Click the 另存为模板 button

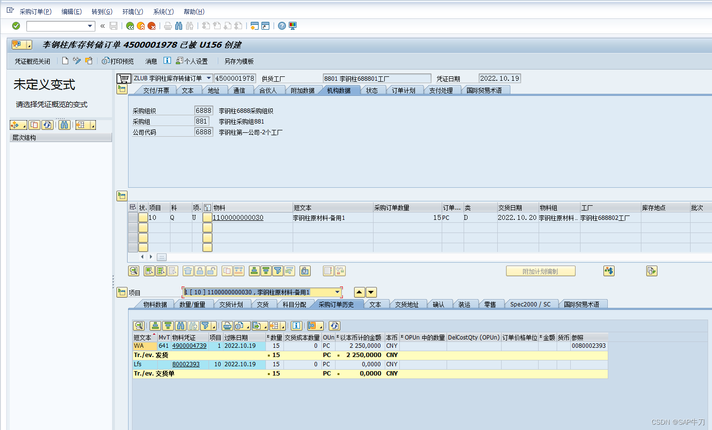pyautogui.click(x=239, y=61)
